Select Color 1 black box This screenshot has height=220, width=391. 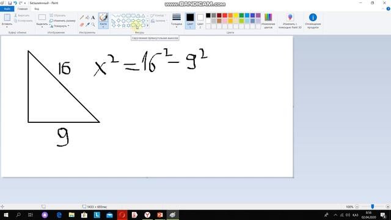click(190, 17)
